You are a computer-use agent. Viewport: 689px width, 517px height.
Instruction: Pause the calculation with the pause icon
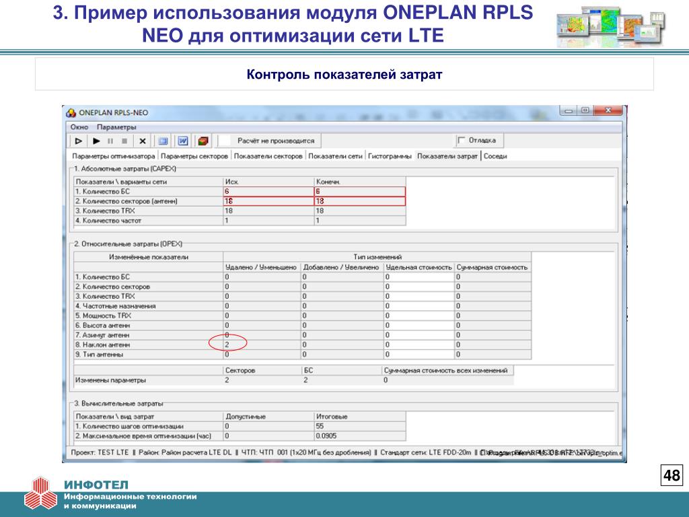(x=110, y=141)
